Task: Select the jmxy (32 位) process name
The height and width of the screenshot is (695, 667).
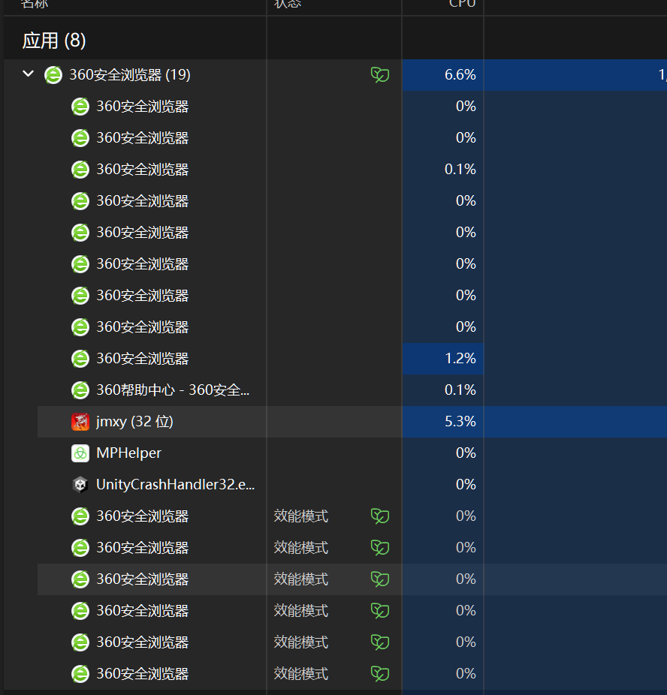Action: 134,422
